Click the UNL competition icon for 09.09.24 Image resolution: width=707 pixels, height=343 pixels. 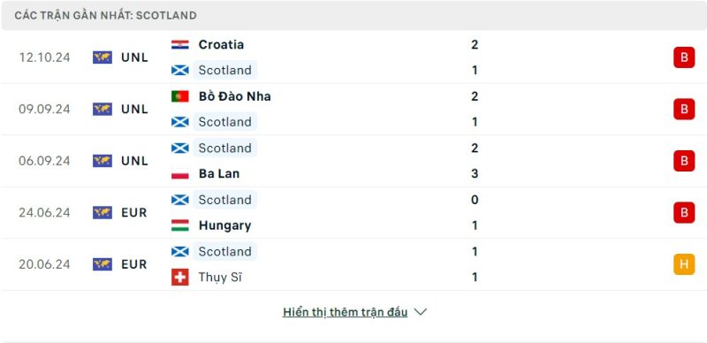point(103,110)
